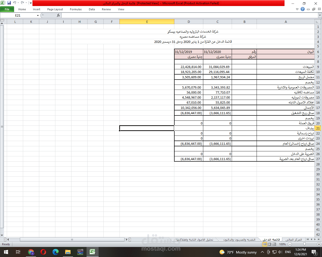Viewport: 322px width, 257px height.
Task: Click the 31/12/2019 header cell
Action: 189,52
